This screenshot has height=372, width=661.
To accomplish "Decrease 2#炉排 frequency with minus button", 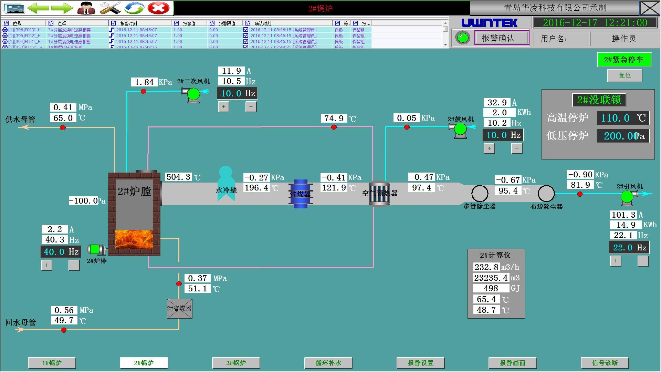I will 74,265.
